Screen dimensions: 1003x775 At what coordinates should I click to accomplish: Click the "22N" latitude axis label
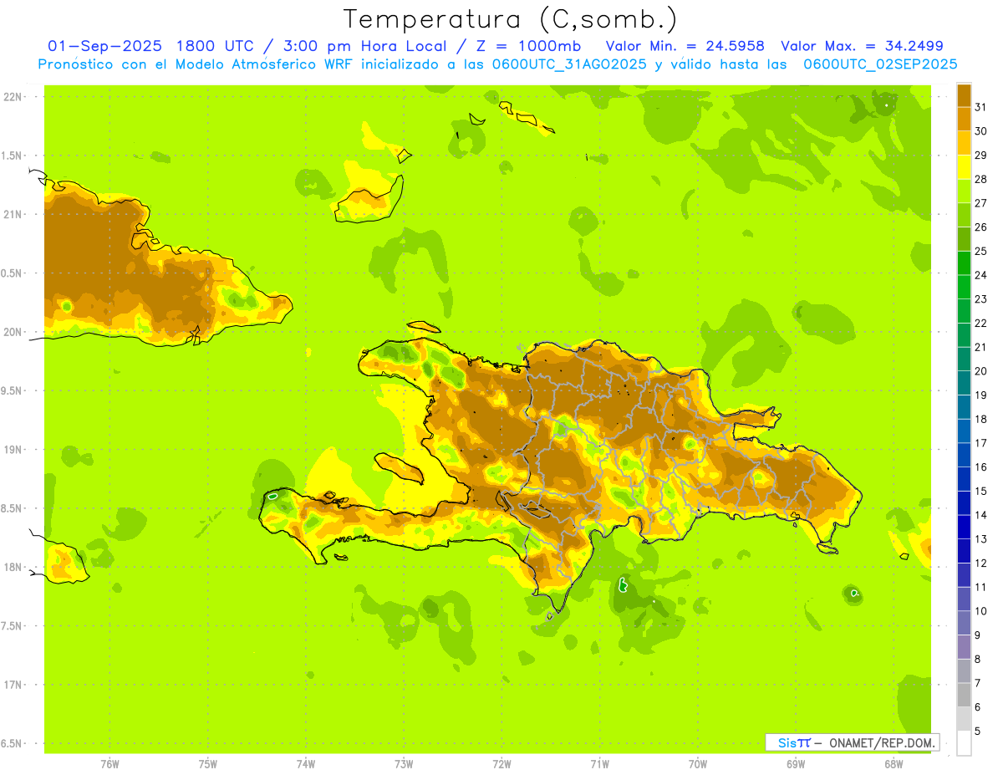(13, 97)
